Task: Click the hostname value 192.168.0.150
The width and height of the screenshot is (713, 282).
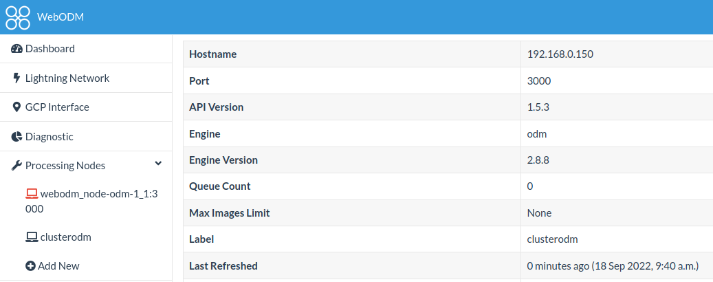Action: click(x=560, y=54)
